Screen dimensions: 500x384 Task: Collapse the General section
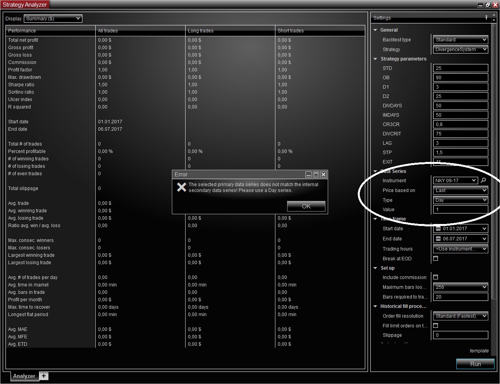pos(375,30)
